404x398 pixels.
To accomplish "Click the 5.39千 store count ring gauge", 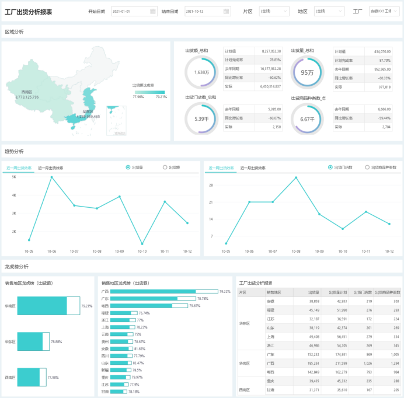I will pyautogui.click(x=201, y=118).
